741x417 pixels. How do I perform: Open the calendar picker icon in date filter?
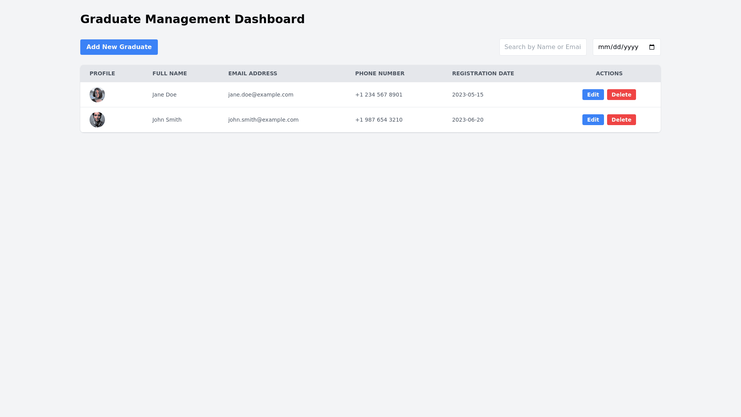point(652,47)
